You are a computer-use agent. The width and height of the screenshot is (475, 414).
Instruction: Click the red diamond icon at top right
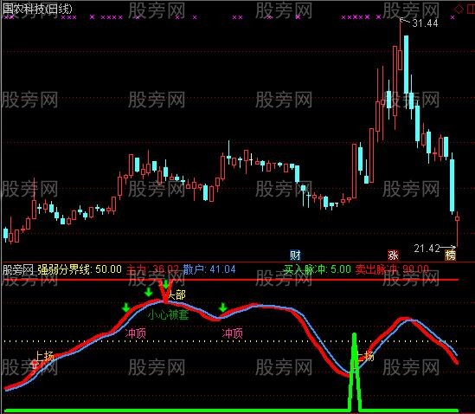point(459,9)
